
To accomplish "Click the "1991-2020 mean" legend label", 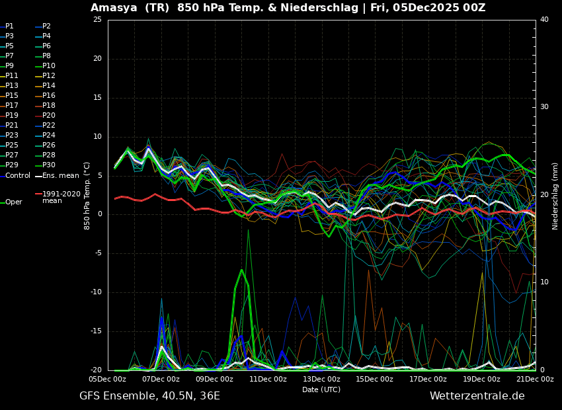I will [61, 197].
